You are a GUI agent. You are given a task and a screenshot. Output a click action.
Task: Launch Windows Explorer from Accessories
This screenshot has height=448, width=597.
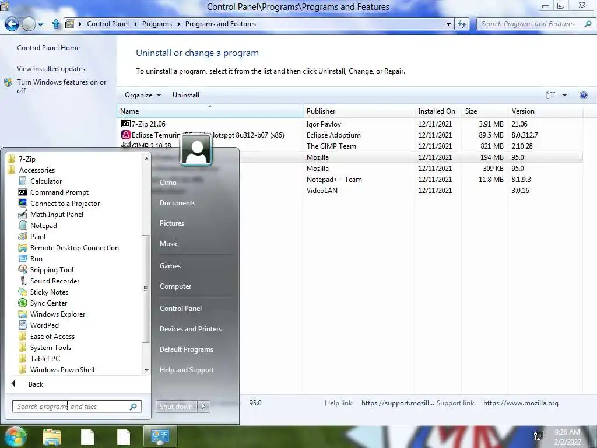coord(58,314)
